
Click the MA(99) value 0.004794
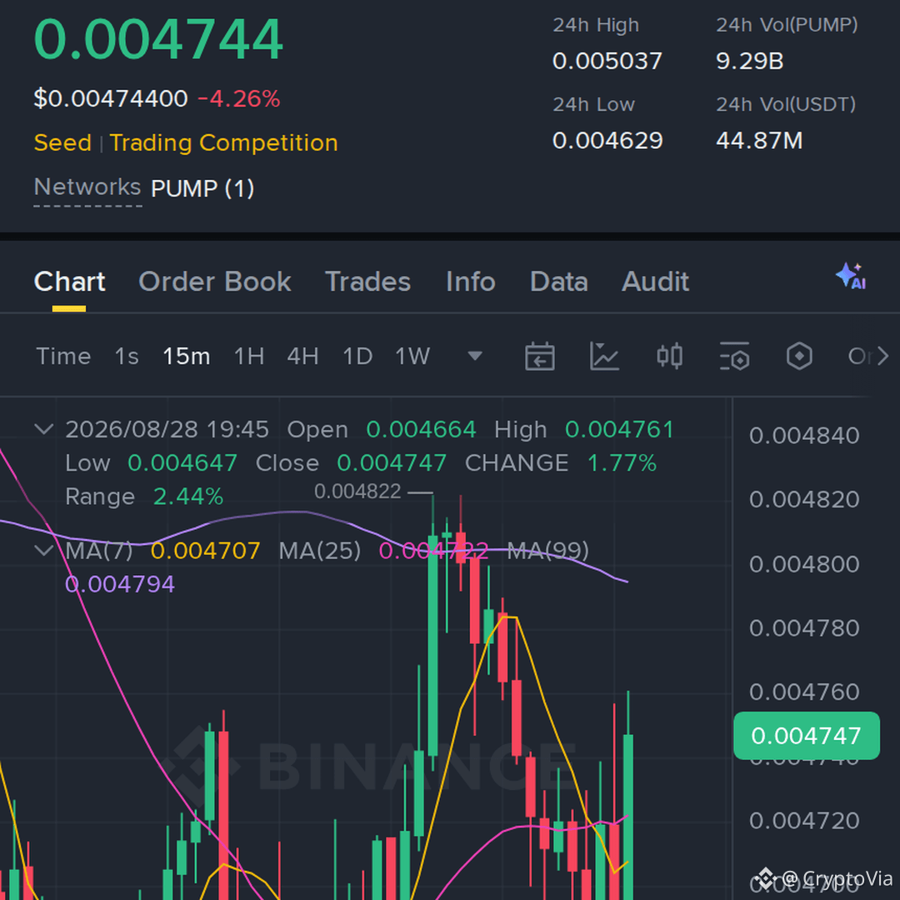tap(119, 584)
